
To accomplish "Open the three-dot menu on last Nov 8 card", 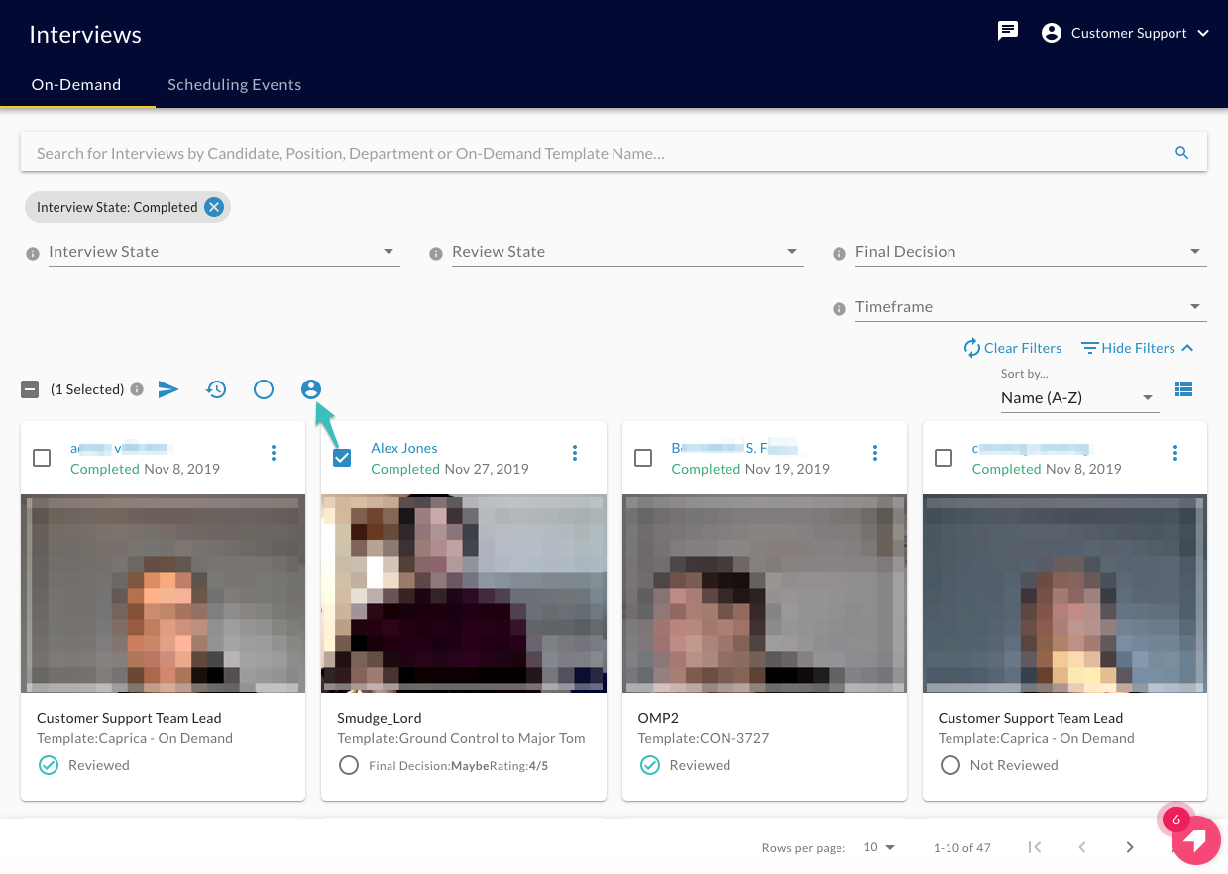I will [1175, 453].
